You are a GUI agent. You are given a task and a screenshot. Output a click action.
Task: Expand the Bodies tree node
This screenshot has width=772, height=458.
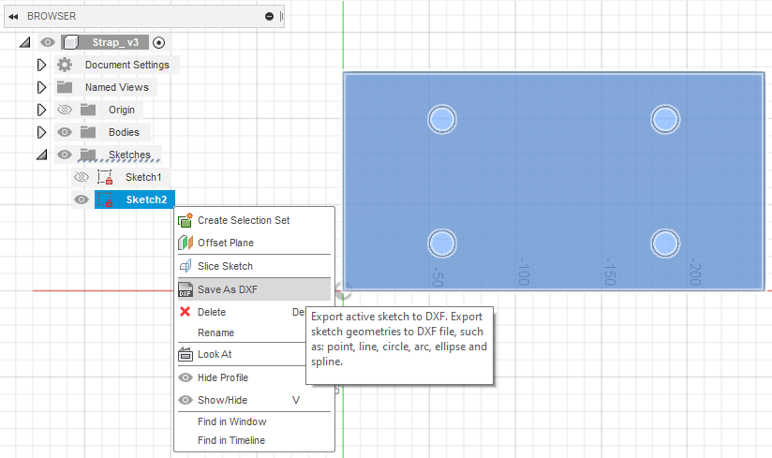pos(40,132)
